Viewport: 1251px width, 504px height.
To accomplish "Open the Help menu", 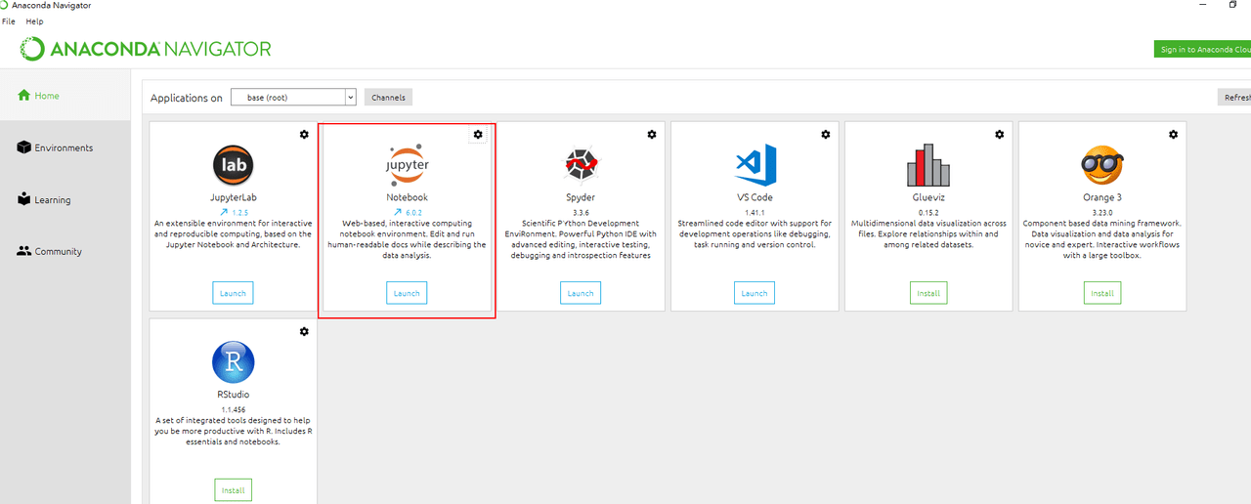I will 34,21.
